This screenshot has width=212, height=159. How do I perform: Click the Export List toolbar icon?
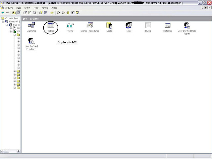click(34, 13)
